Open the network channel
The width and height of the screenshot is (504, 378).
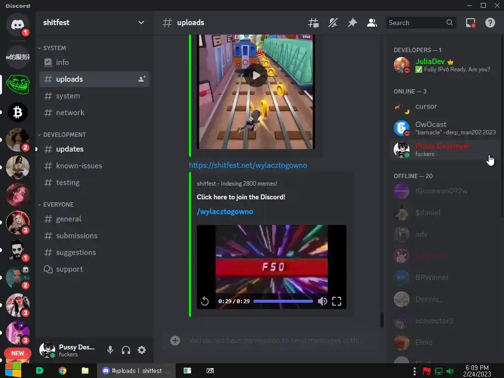94,113
